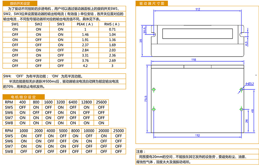Click the top-left green mounting hole
This screenshot has width=259, height=166.
coord(154,89)
